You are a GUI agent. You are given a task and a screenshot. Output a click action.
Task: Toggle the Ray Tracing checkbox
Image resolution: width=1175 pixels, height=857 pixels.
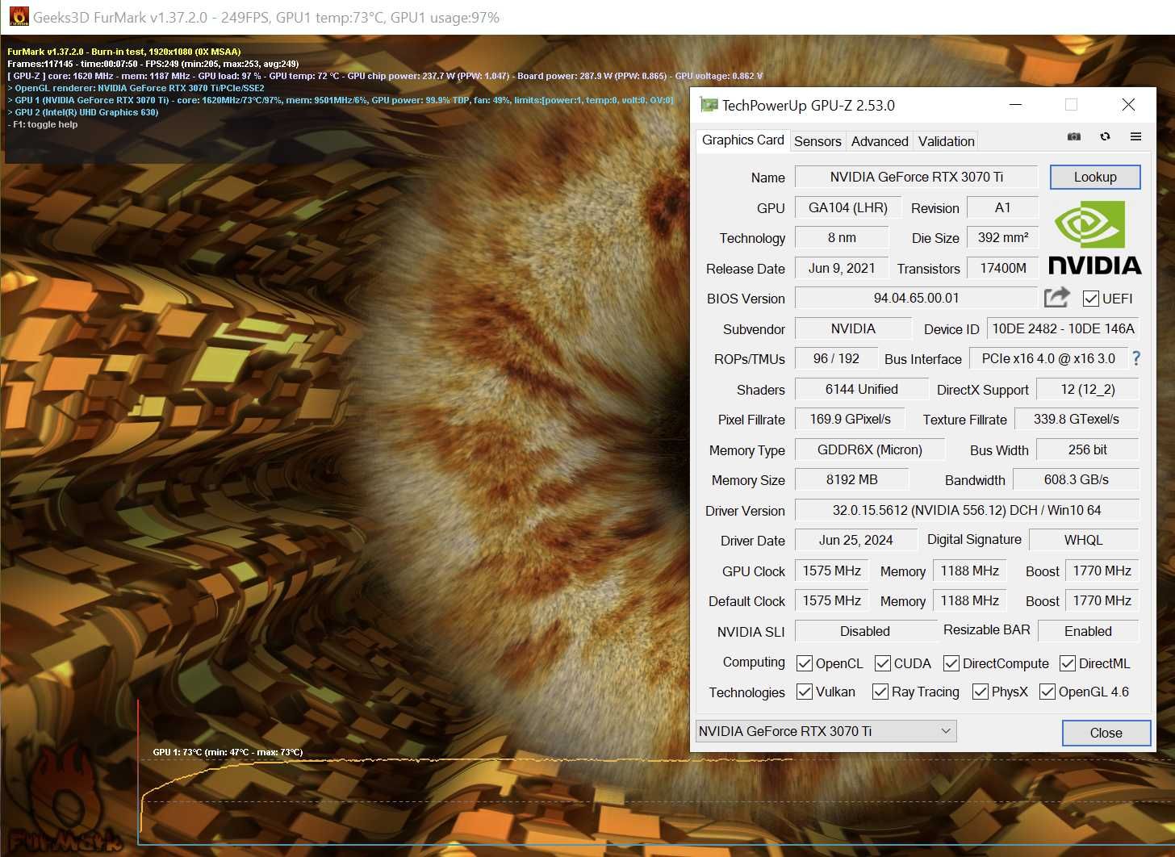pyautogui.click(x=880, y=692)
